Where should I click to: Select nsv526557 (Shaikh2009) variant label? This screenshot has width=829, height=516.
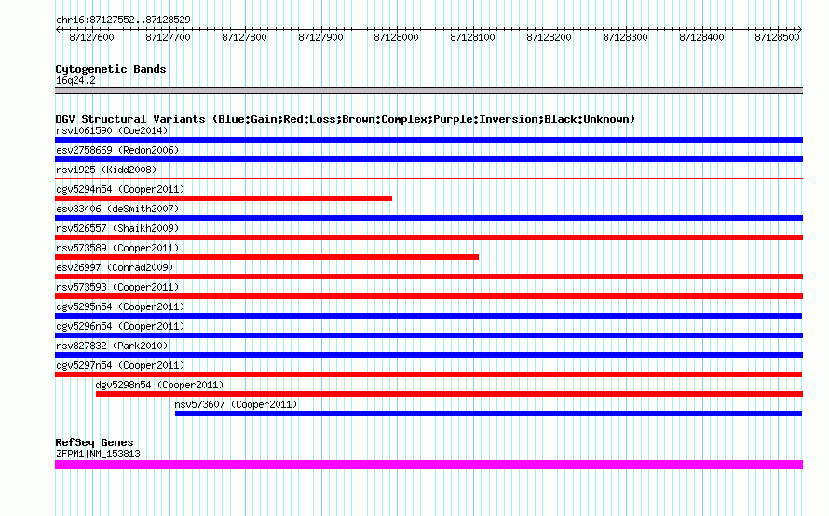[117, 228]
